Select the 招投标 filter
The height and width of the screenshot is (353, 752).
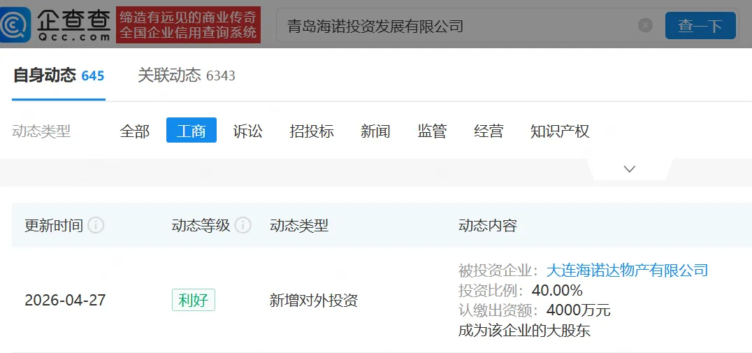[x=312, y=131]
